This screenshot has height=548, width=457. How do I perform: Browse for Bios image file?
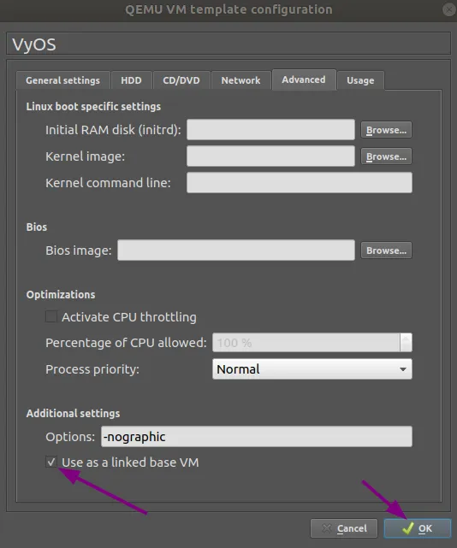386,250
